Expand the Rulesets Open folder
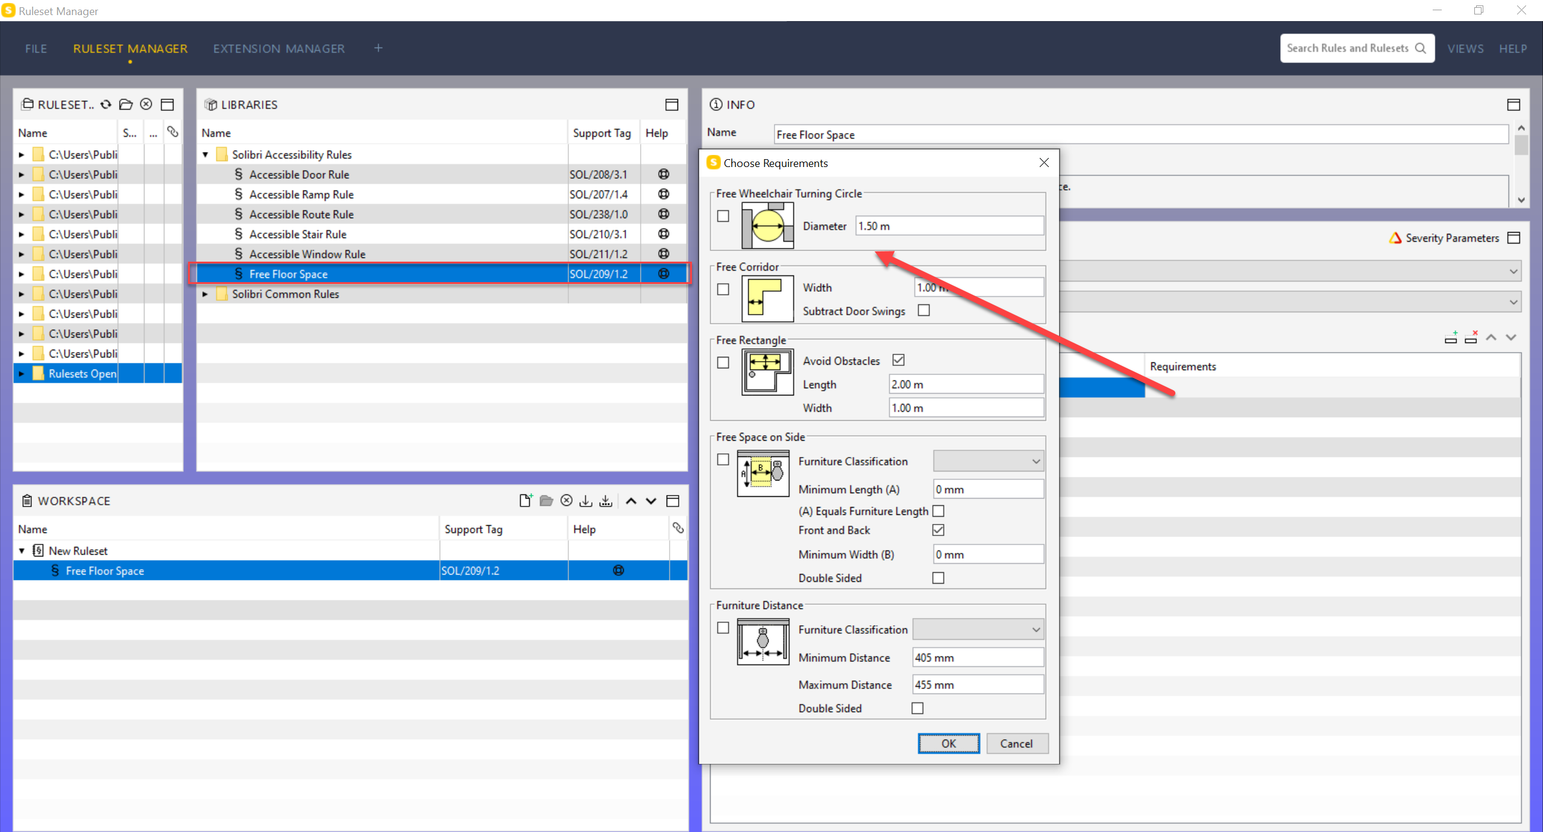Viewport: 1543px width, 832px height. [x=22, y=374]
